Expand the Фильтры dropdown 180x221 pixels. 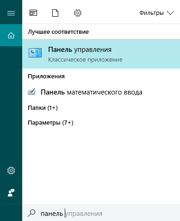pos(156,13)
